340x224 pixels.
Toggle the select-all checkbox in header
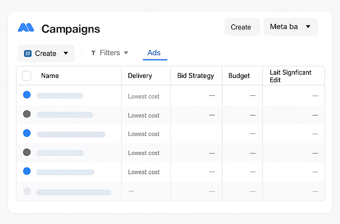pos(27,76)
